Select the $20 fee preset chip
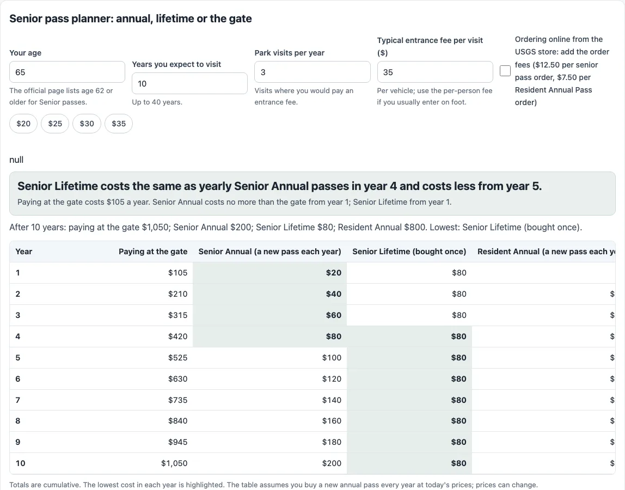This screenshot has width=625, height=490. pos(23,124)
